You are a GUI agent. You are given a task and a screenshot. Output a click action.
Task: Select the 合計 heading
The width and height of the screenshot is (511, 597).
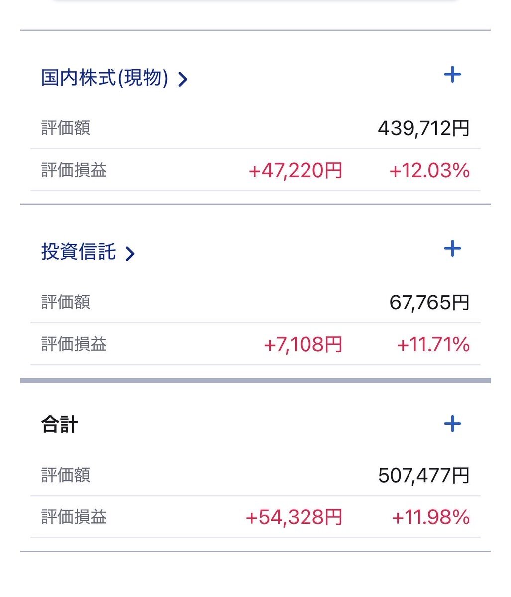59,426
